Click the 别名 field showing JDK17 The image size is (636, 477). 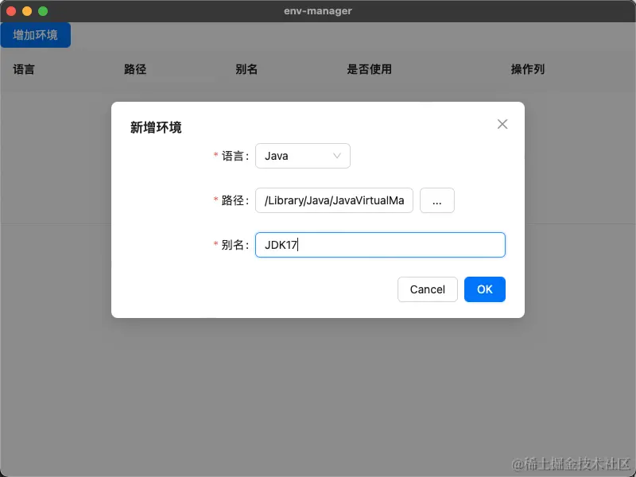(380, 245)
